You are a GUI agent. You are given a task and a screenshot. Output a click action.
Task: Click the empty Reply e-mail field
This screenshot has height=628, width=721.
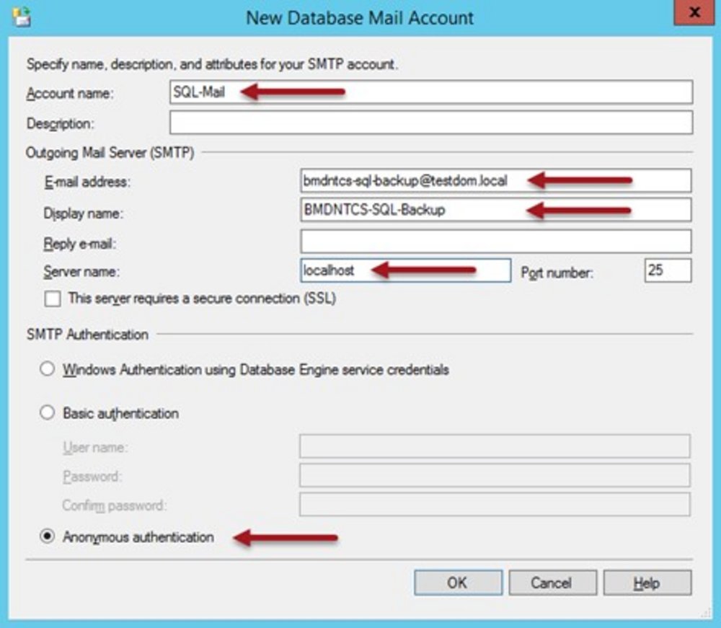pos(495,242)
